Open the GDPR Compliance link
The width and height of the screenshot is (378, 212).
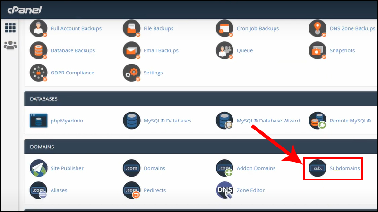point(72,73)
